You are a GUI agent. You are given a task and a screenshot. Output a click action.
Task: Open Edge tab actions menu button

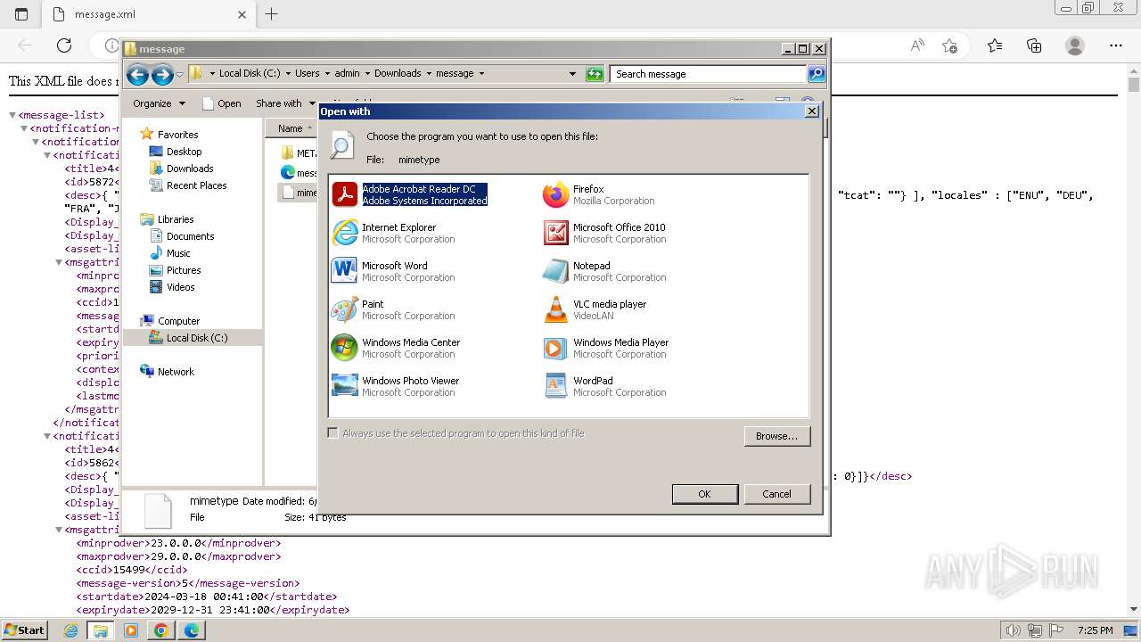click(21, 14)
